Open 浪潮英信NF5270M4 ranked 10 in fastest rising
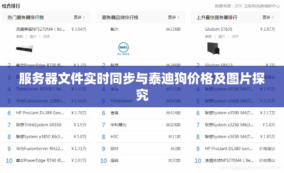The image size is (284, 173). (x=229, y=160)
